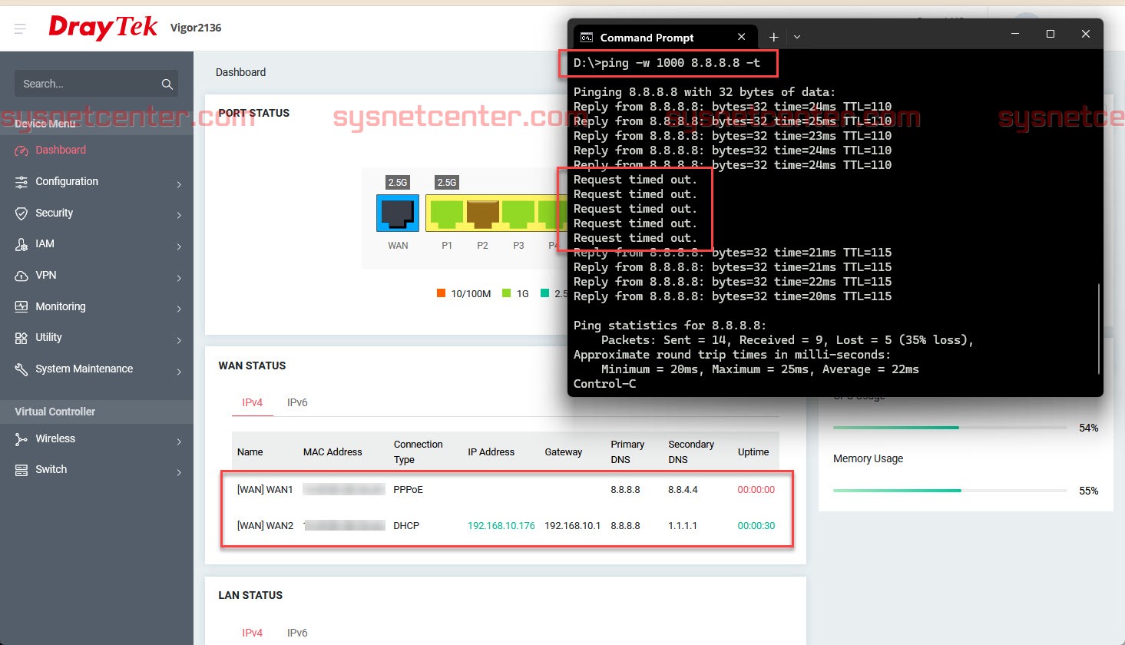Select the IPv4 tab in WAN Status

coord(253,402)
